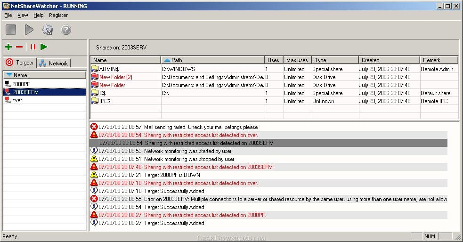463x242 pixels.
Task: Switch to the Network tab
Action: pyautogui.click(x=54, y=63)
